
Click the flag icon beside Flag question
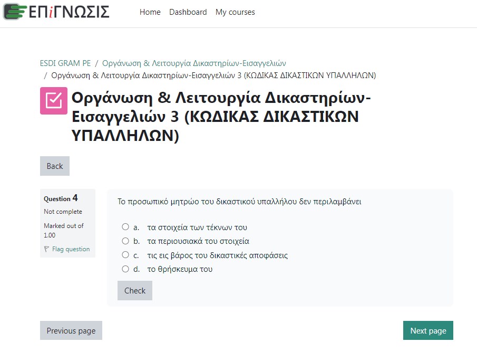coord(46,249)
